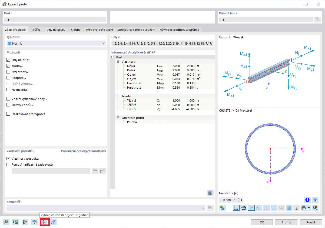The image size is (325, 228).
Task: Toggle the red cross-section outline icon
Action: 236,208
